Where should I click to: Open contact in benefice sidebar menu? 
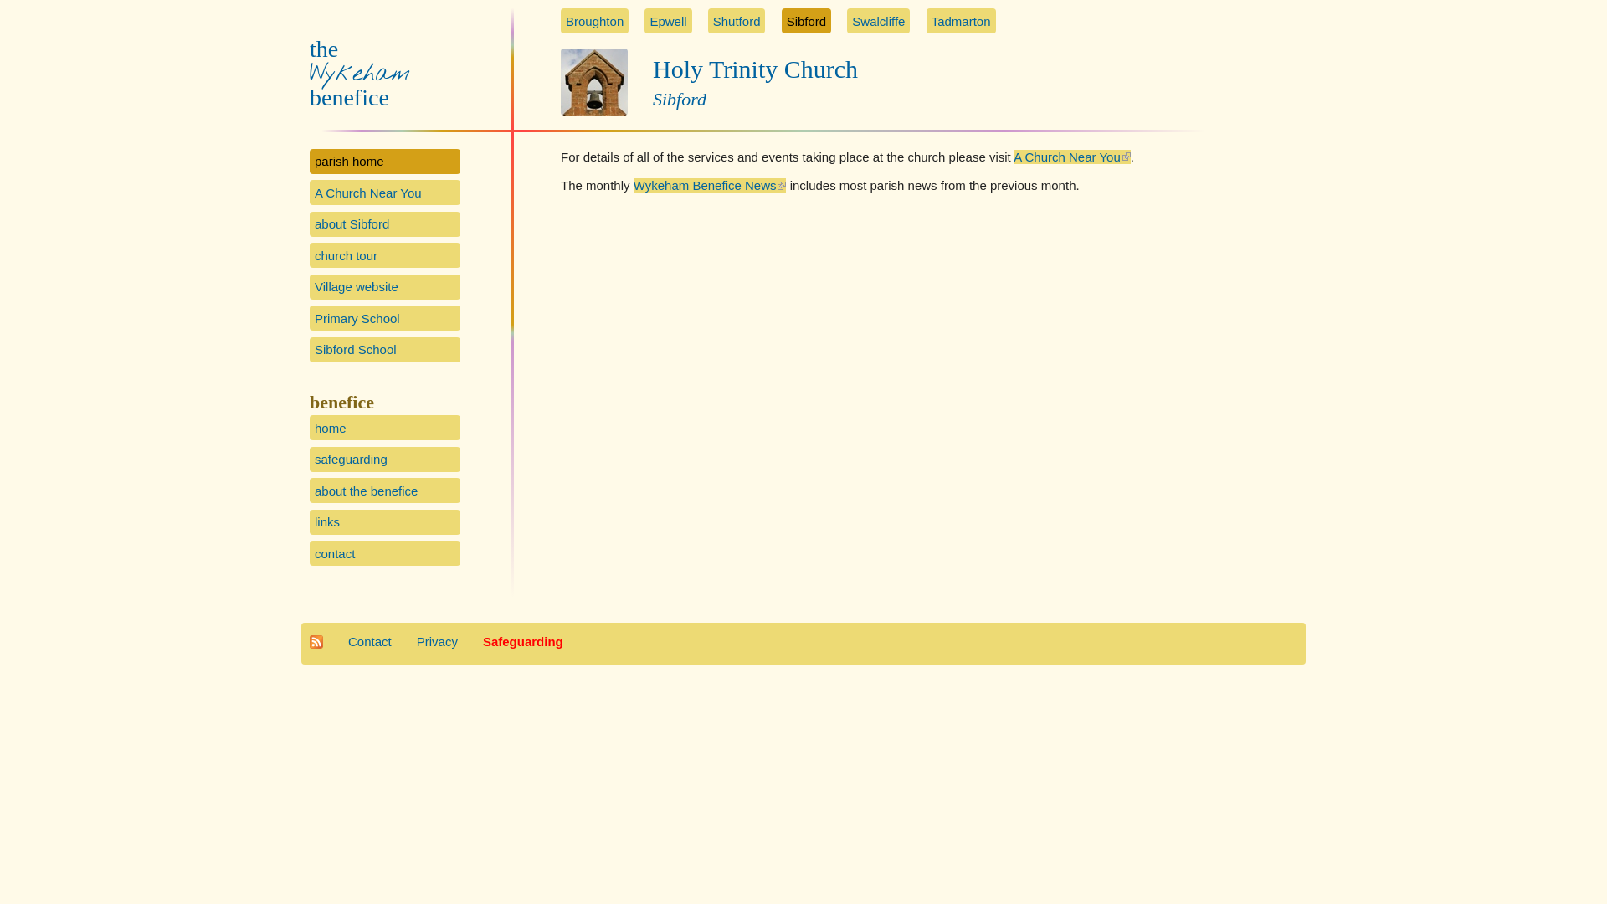click(385, 553)
